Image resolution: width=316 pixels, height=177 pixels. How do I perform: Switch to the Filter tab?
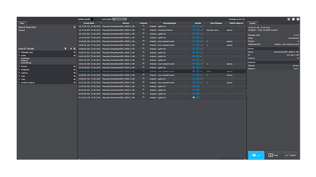[x=22, y=23]
